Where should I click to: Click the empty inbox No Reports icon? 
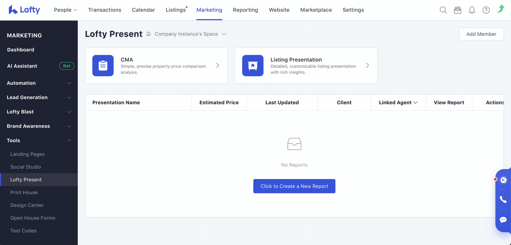tap(294, 144)
